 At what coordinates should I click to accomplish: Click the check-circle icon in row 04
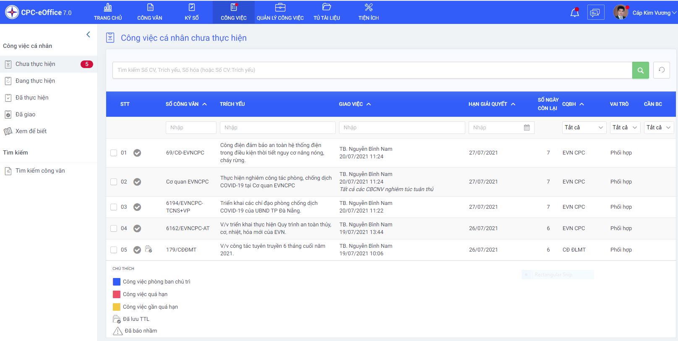(x=137, y=228)
